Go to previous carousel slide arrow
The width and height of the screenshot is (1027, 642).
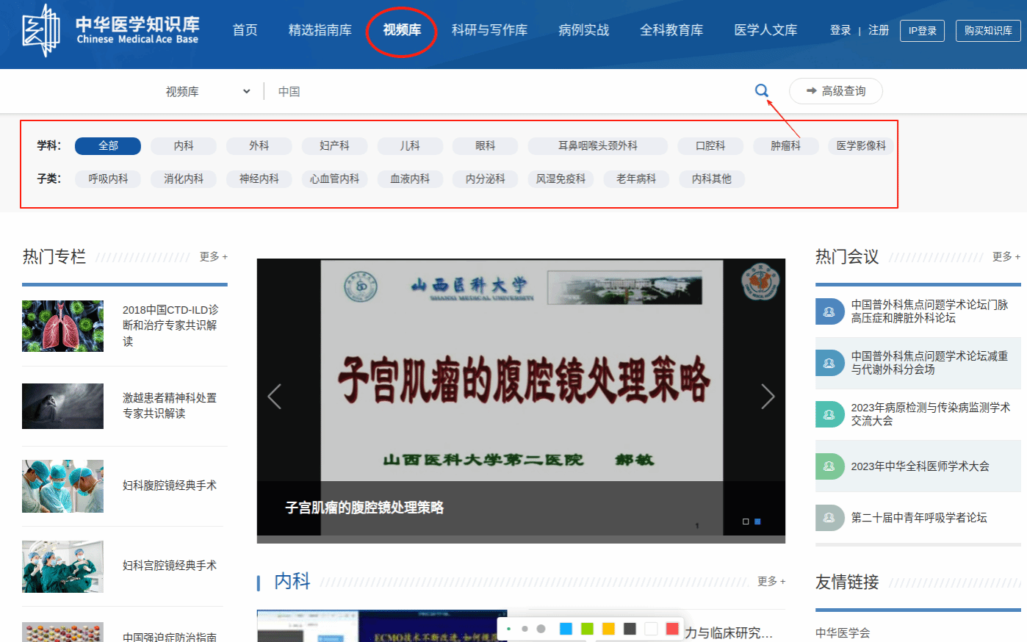pos(275,397)
